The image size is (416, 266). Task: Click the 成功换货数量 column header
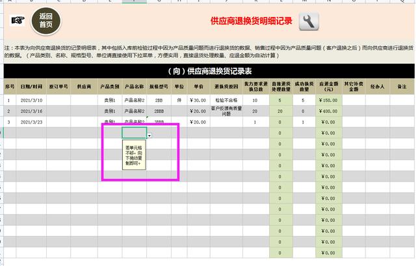pos(304,86)
